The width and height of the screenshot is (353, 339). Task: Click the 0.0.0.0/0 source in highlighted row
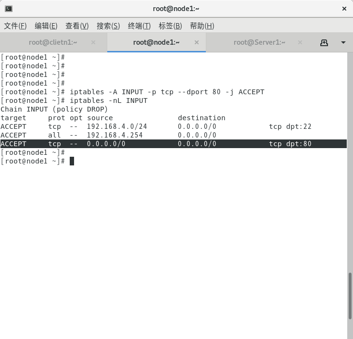(x=106, y=144)
